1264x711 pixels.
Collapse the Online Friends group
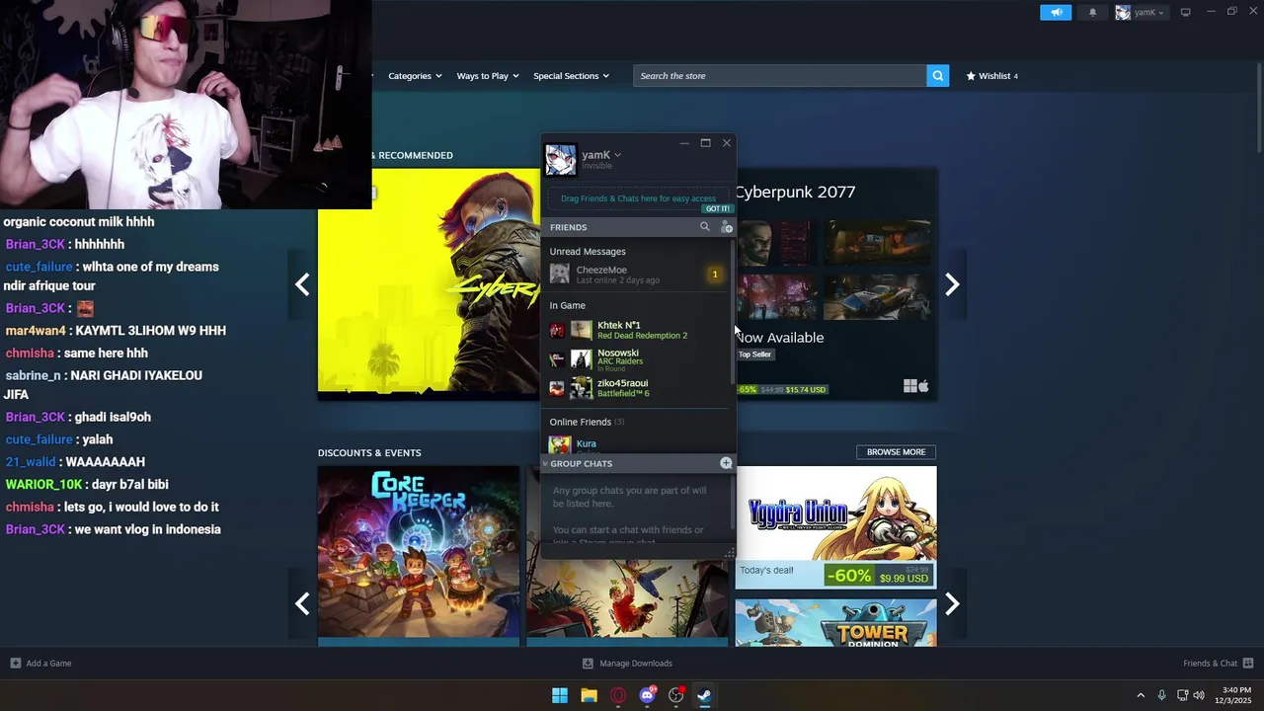[587, 422]
